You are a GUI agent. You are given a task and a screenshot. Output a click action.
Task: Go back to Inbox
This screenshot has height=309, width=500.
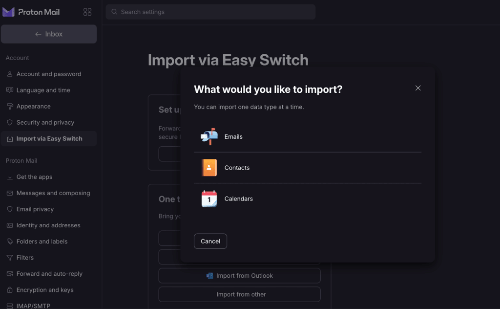(49, 34)
